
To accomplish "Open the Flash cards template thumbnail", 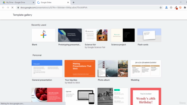I will point(149,35).
